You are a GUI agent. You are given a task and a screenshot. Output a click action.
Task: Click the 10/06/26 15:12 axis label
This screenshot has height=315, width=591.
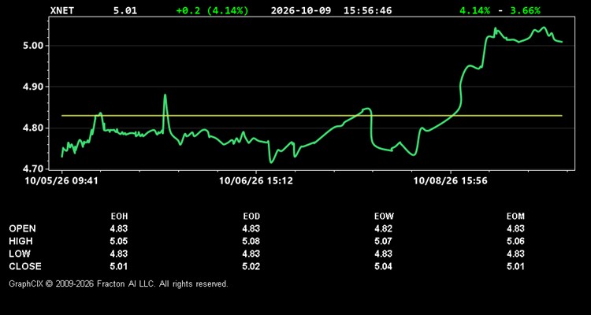click(x=256, y=181)
